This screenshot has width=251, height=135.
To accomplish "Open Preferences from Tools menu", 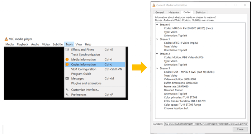I will pos(95,95).
